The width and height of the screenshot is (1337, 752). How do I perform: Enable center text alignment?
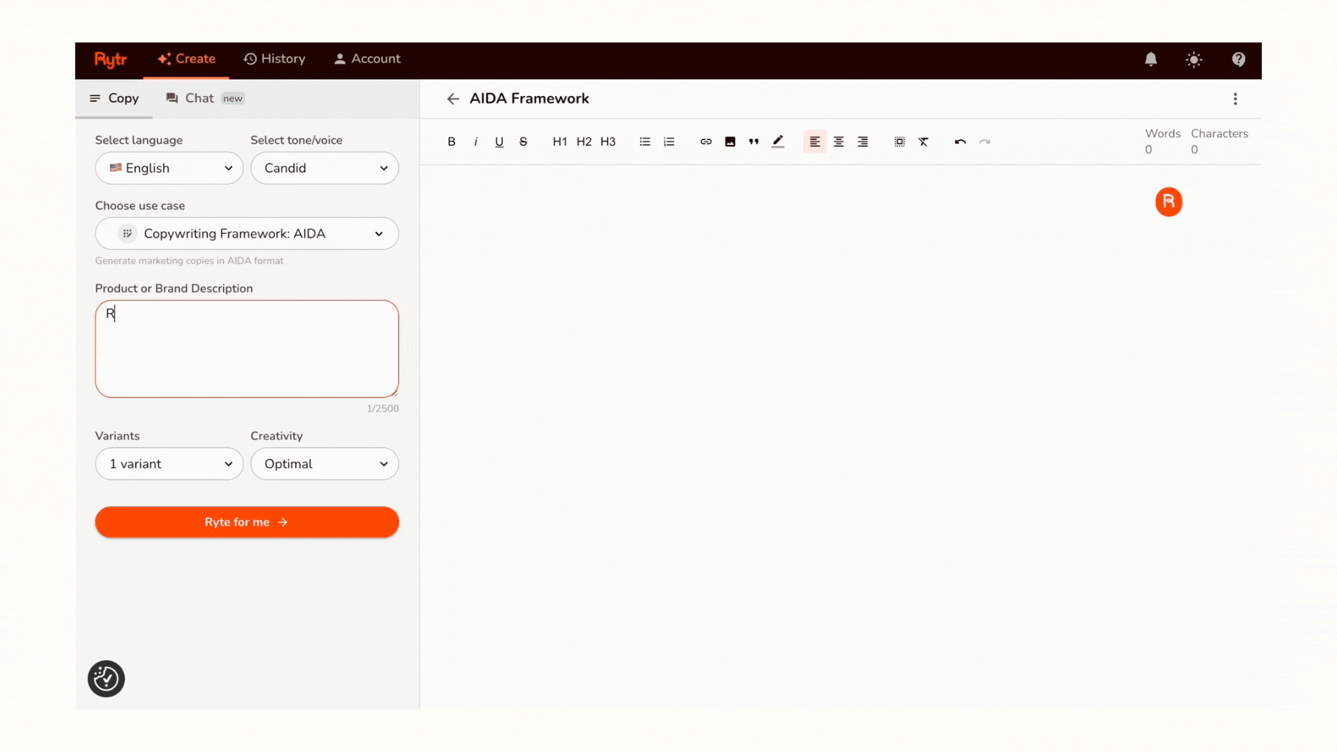pyautogui.click(x=838, y=141)
